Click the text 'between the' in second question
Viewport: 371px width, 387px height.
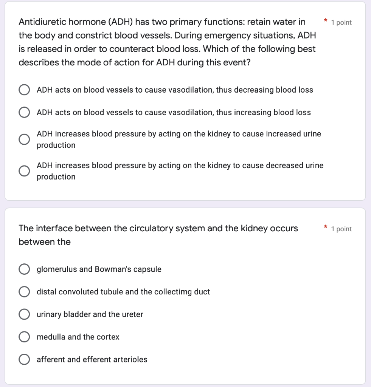tap(39, 241)
